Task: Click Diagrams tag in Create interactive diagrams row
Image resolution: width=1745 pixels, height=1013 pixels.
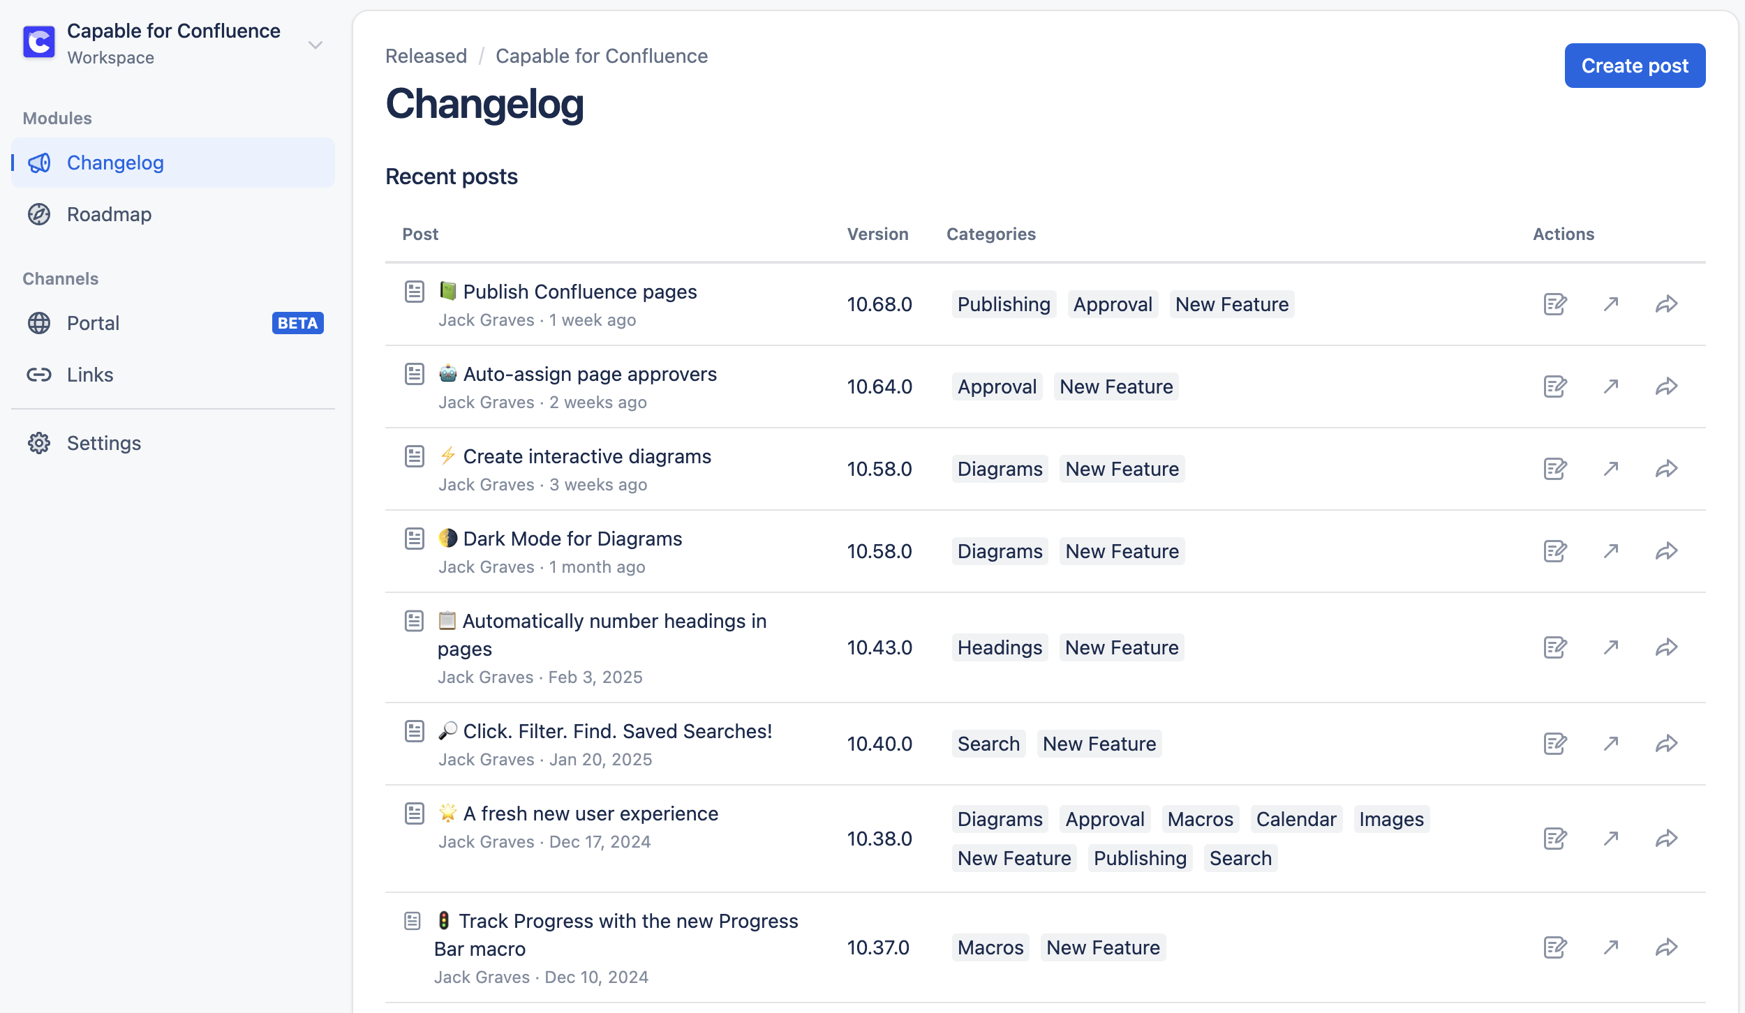Action: [x=1000, y=469]
